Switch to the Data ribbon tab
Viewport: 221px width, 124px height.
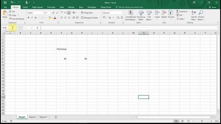pos(62,7)
